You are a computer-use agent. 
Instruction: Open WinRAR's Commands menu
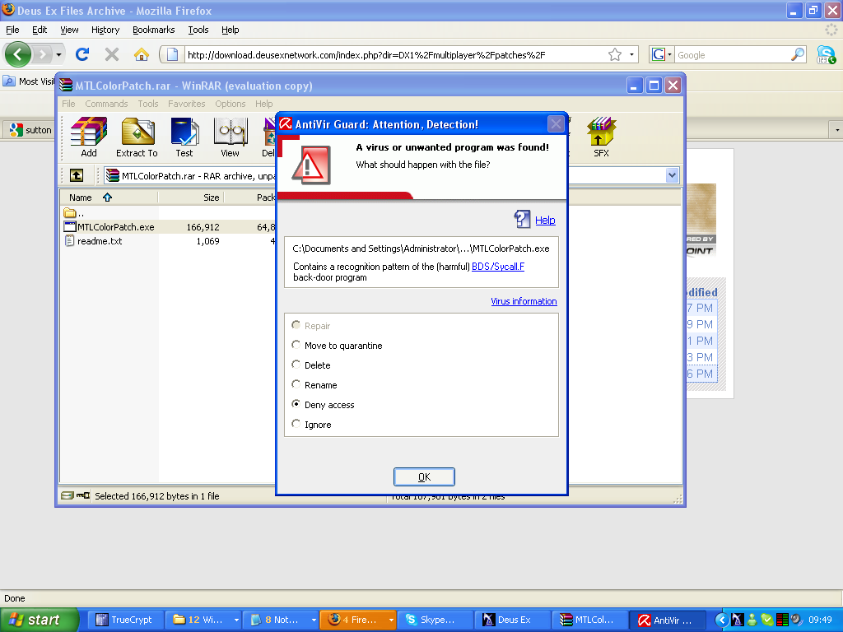click(x=106, y=104)
